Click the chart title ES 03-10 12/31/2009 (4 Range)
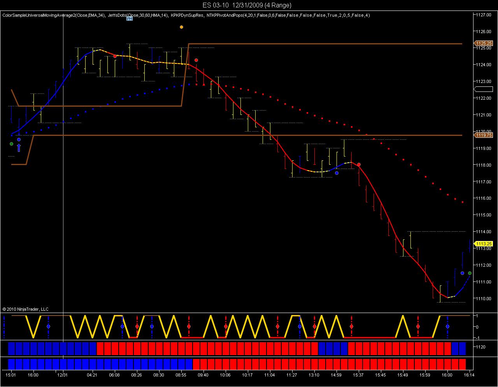This screenshot has width=498, height=387. point(247,5)
